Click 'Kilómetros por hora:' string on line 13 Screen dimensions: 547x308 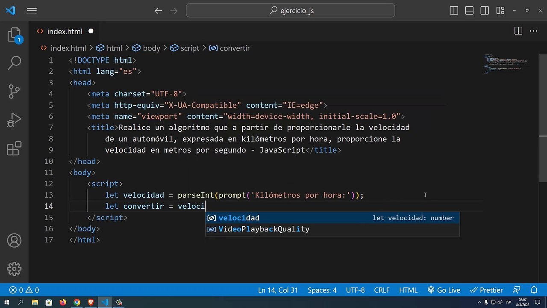pyautogui.click(x=300, y=195)
